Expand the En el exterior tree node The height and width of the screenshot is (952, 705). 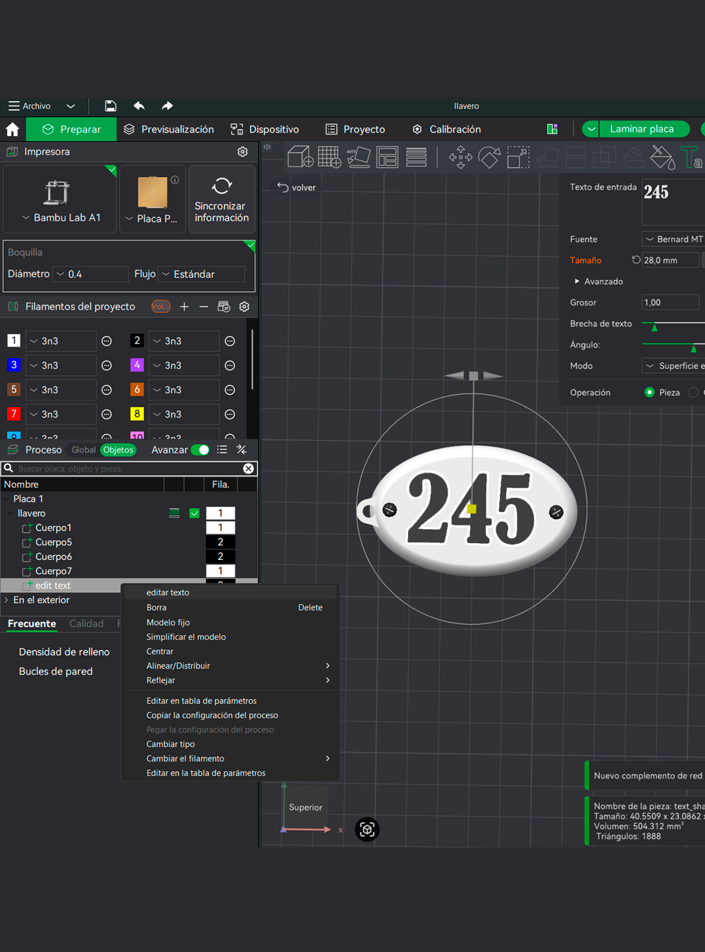pos(6,600)
